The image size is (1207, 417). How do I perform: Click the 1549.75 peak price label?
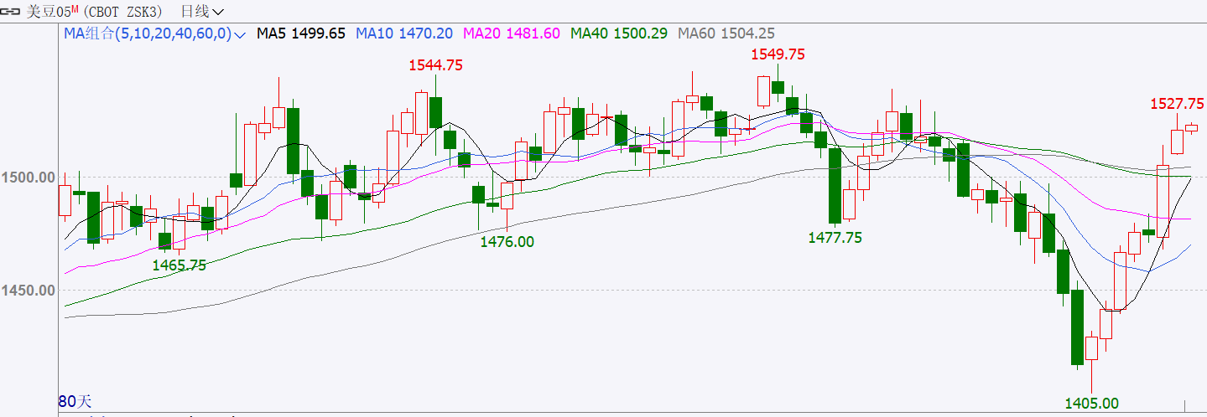tap(777, 54)
